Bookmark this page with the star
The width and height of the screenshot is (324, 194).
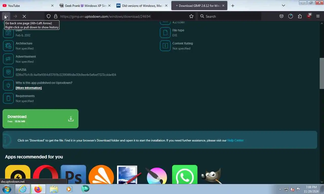coord(191,16)
